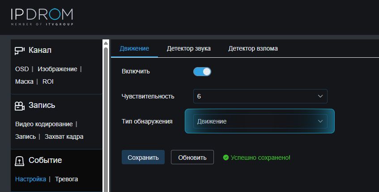Image resolution: width=379 pixels, height=192 pixels.
Task: Switch to the Детектор звука tab
Action: [188, 48]
